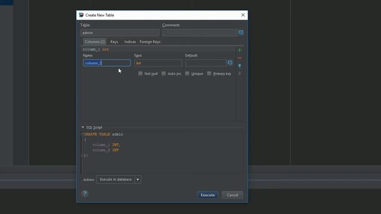
Task: Focus the Default value field
Action: pyautogui.click(x=205, y=63)
